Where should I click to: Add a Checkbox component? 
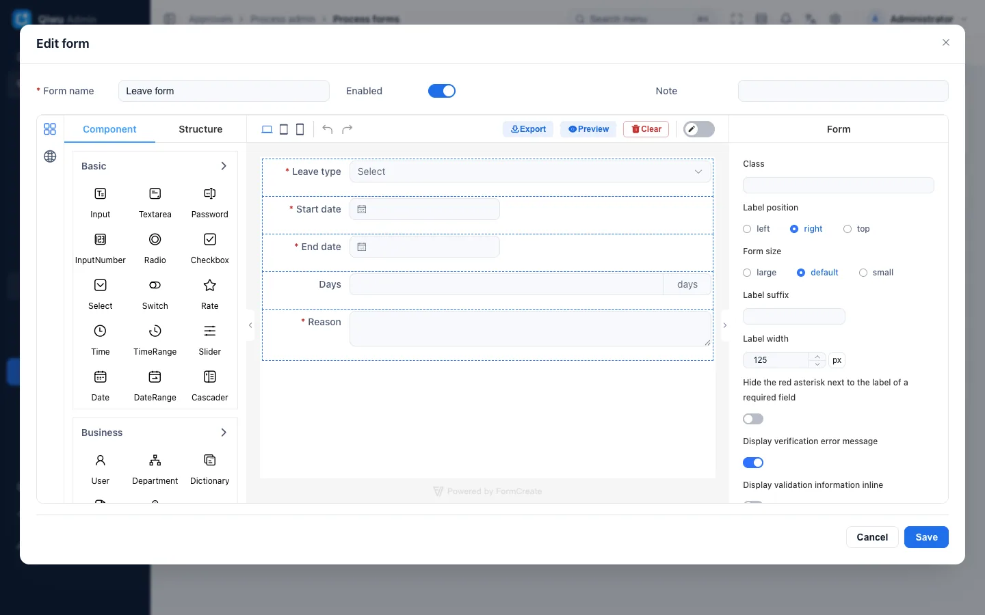[x=210, y=248]
